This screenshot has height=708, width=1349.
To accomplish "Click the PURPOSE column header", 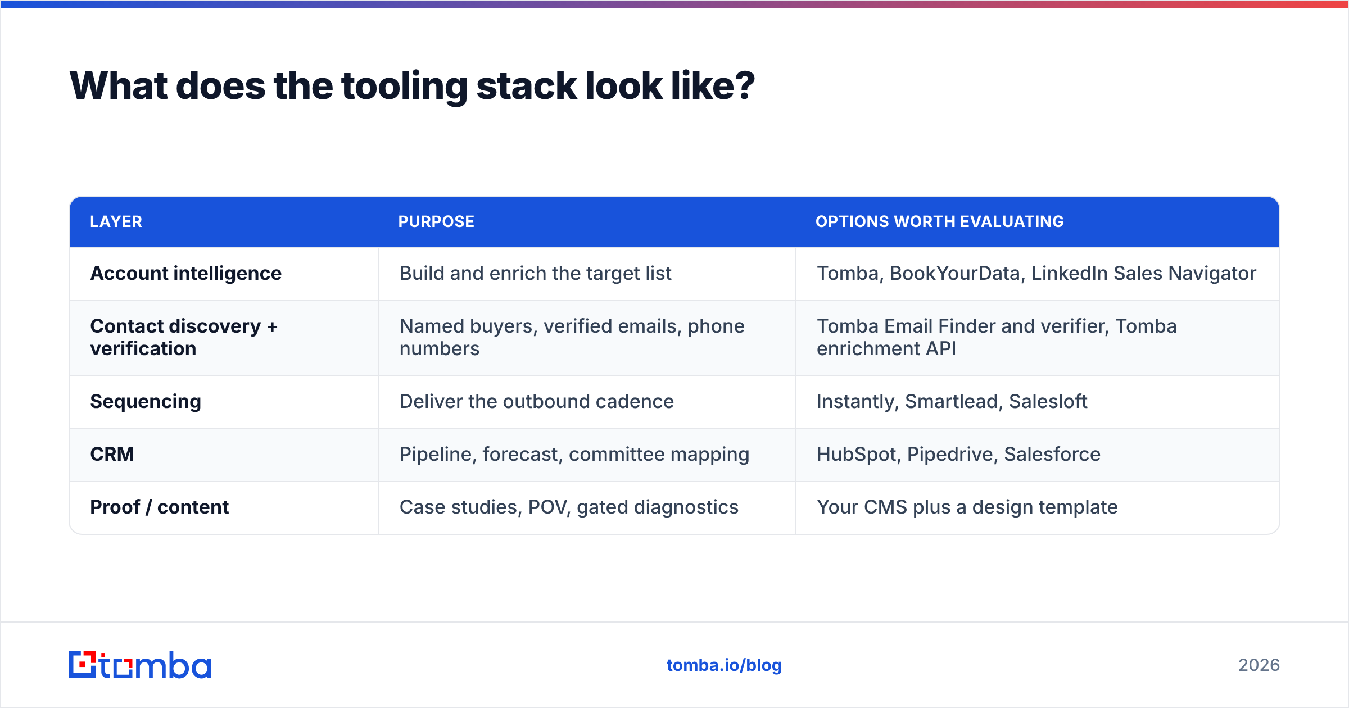I will pyautogui.click(x=436, y=221).
